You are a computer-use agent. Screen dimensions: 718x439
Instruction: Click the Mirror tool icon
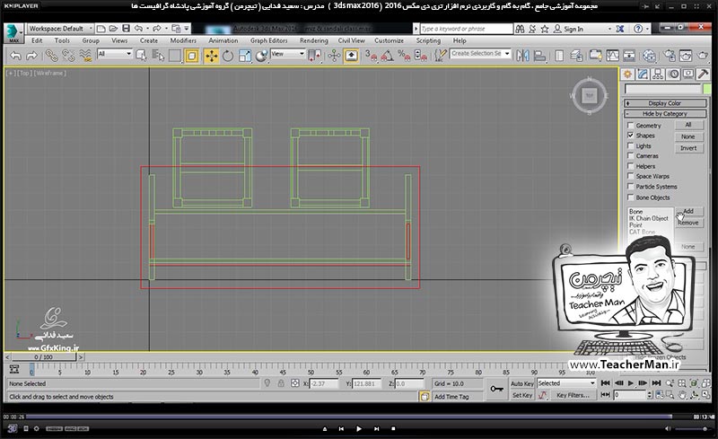tap(522, 56)
